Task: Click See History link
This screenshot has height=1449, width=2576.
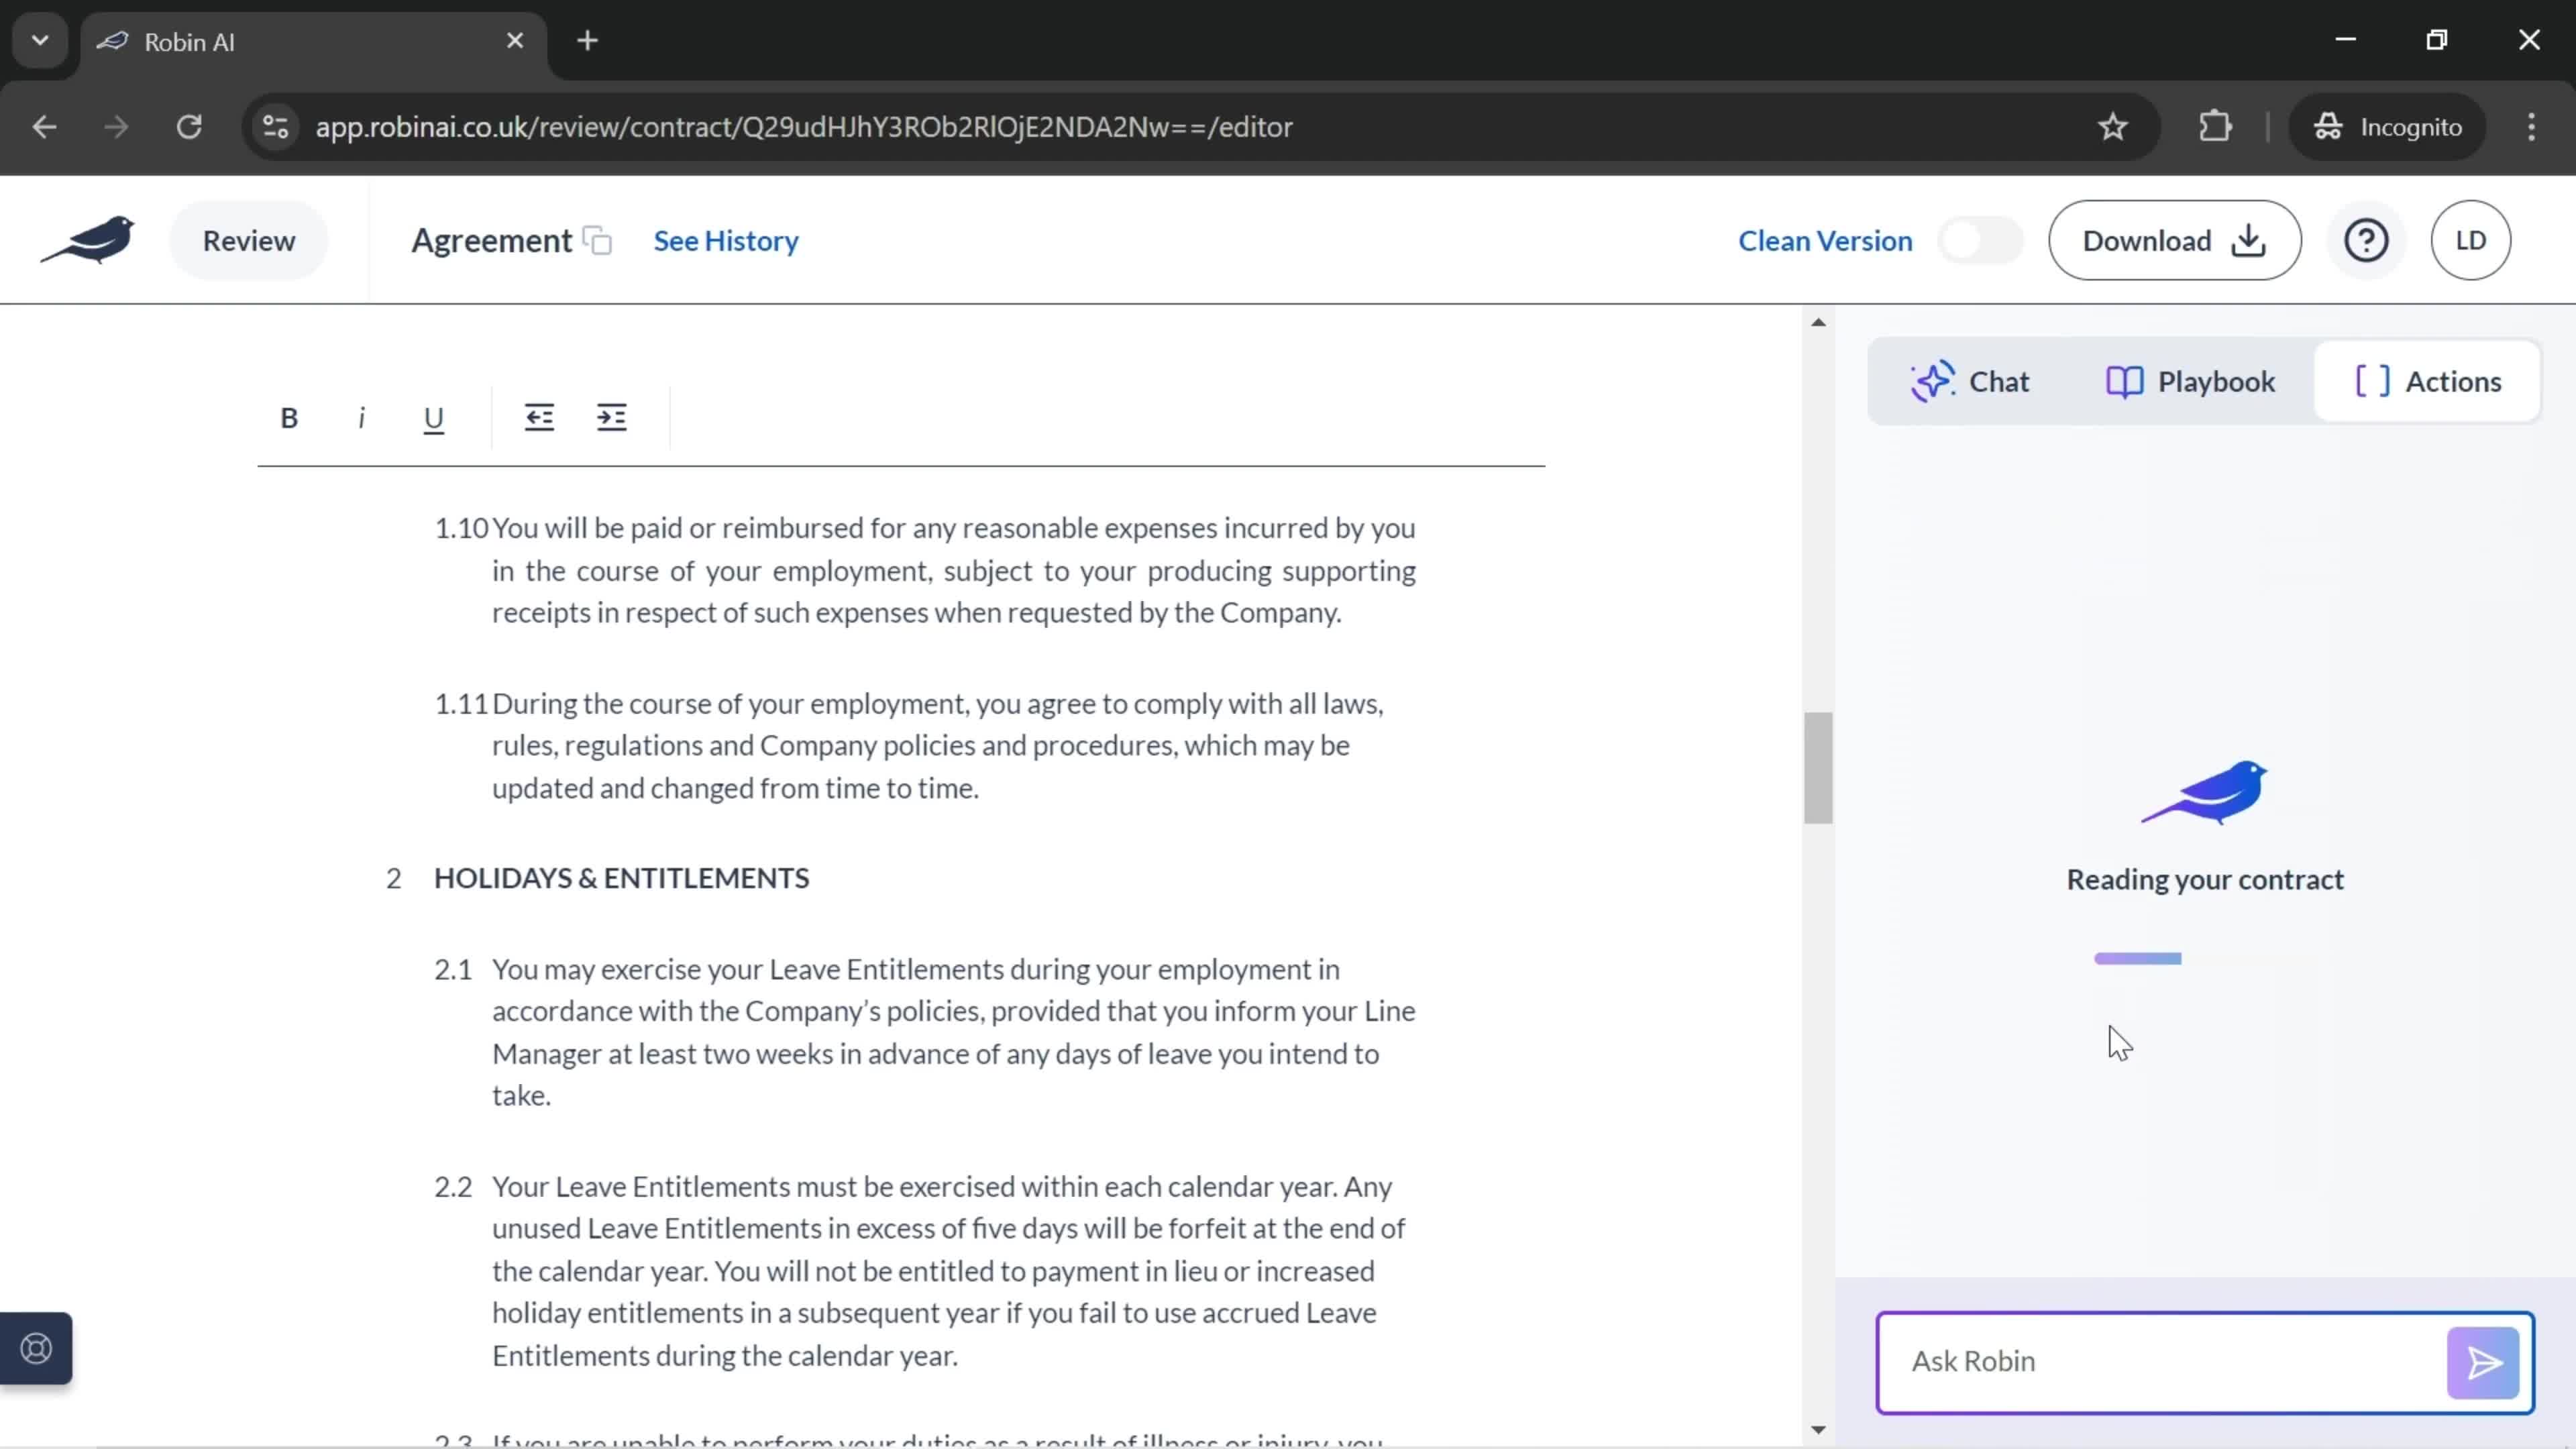Action: coord(725,239)
